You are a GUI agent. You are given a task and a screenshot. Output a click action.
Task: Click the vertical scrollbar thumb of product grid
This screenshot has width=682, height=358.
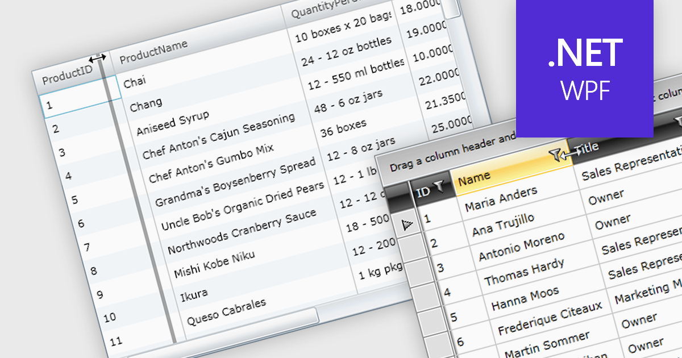(452, 9)
